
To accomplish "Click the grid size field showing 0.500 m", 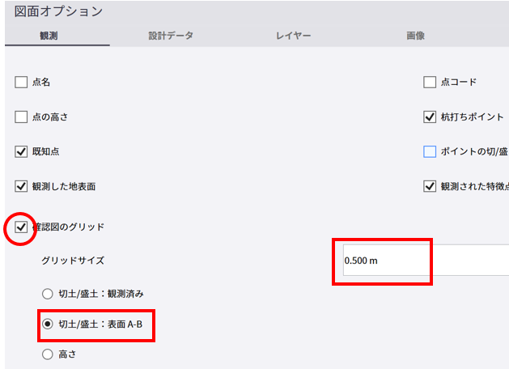I will click(421, 261).
